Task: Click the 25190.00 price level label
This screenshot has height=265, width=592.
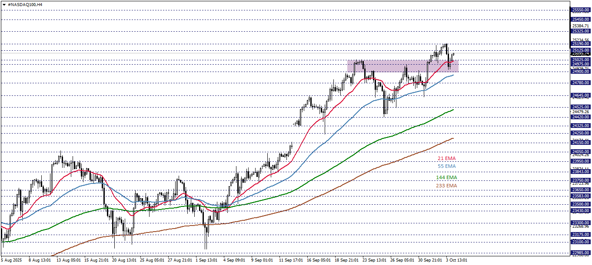Action: 581,44
